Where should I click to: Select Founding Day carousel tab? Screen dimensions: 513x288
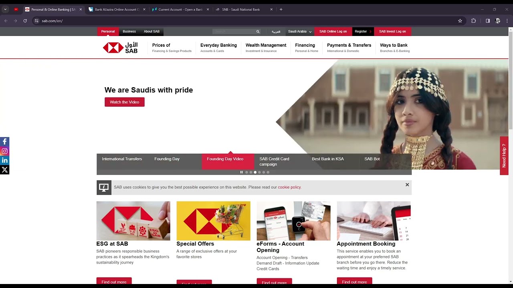pyautogui.click(x=175, y=162)
